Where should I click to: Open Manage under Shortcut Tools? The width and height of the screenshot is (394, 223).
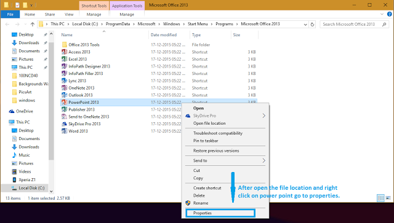tap(94, 14)
